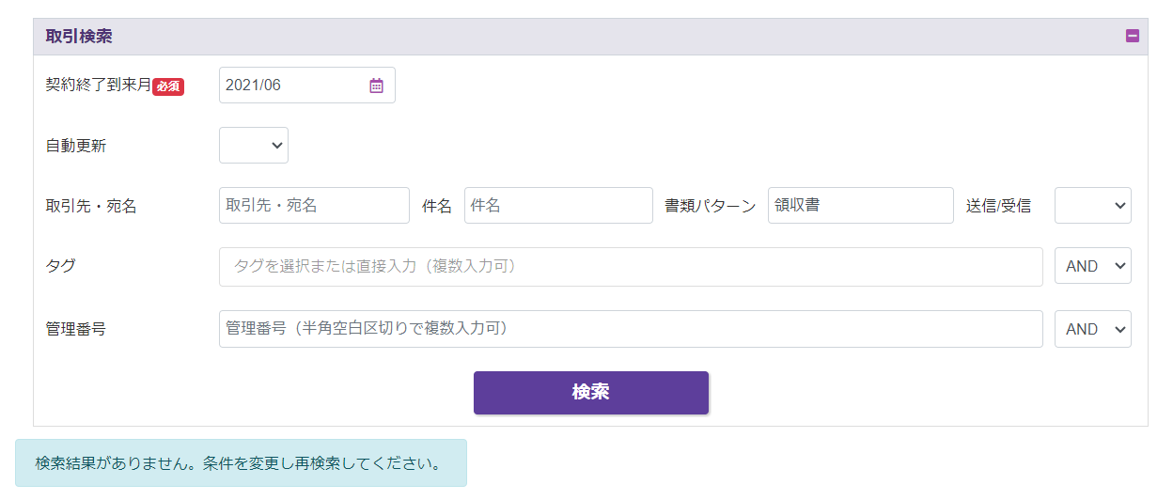Screen dimensions: 1173x500
Task: Focus the 取引先・宛名 text field
Action: (314, 206)
